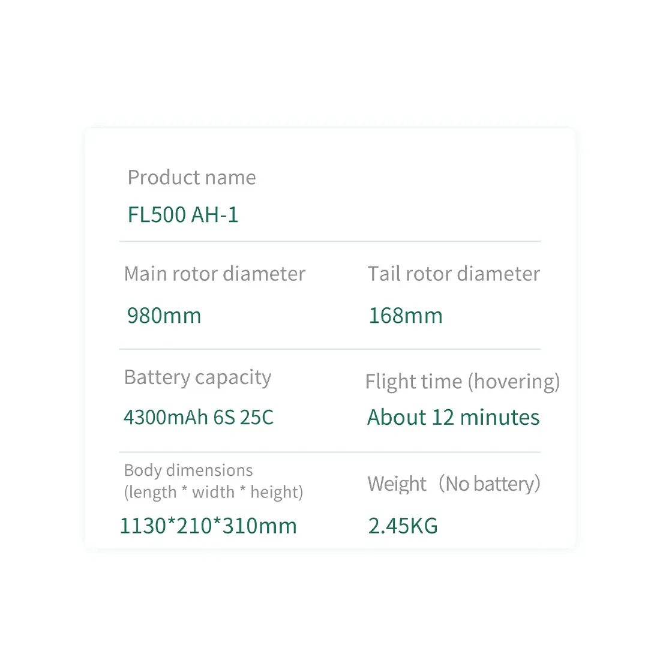Click the divider line below FL500 AH-1
This screenshot has height=660, width=660.
click(330, 242)
